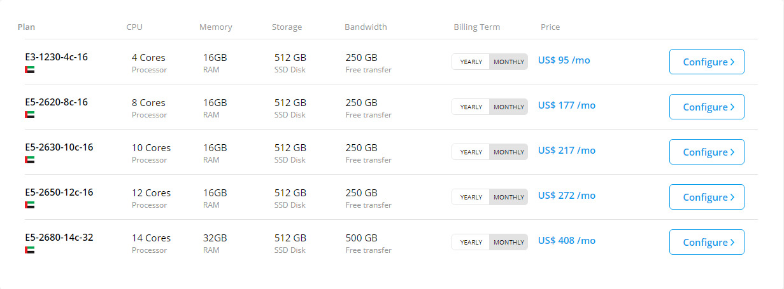784x289 pixels.
Task: Click the Plan column header
Action: click(x=26, y=27)
